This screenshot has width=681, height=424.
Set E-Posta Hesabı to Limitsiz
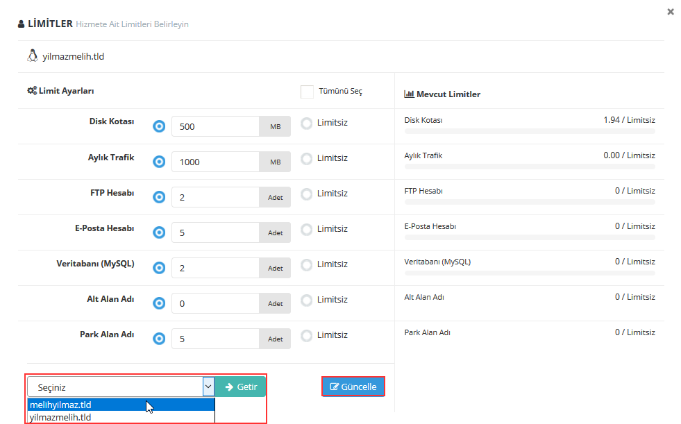tap(307, 229)
